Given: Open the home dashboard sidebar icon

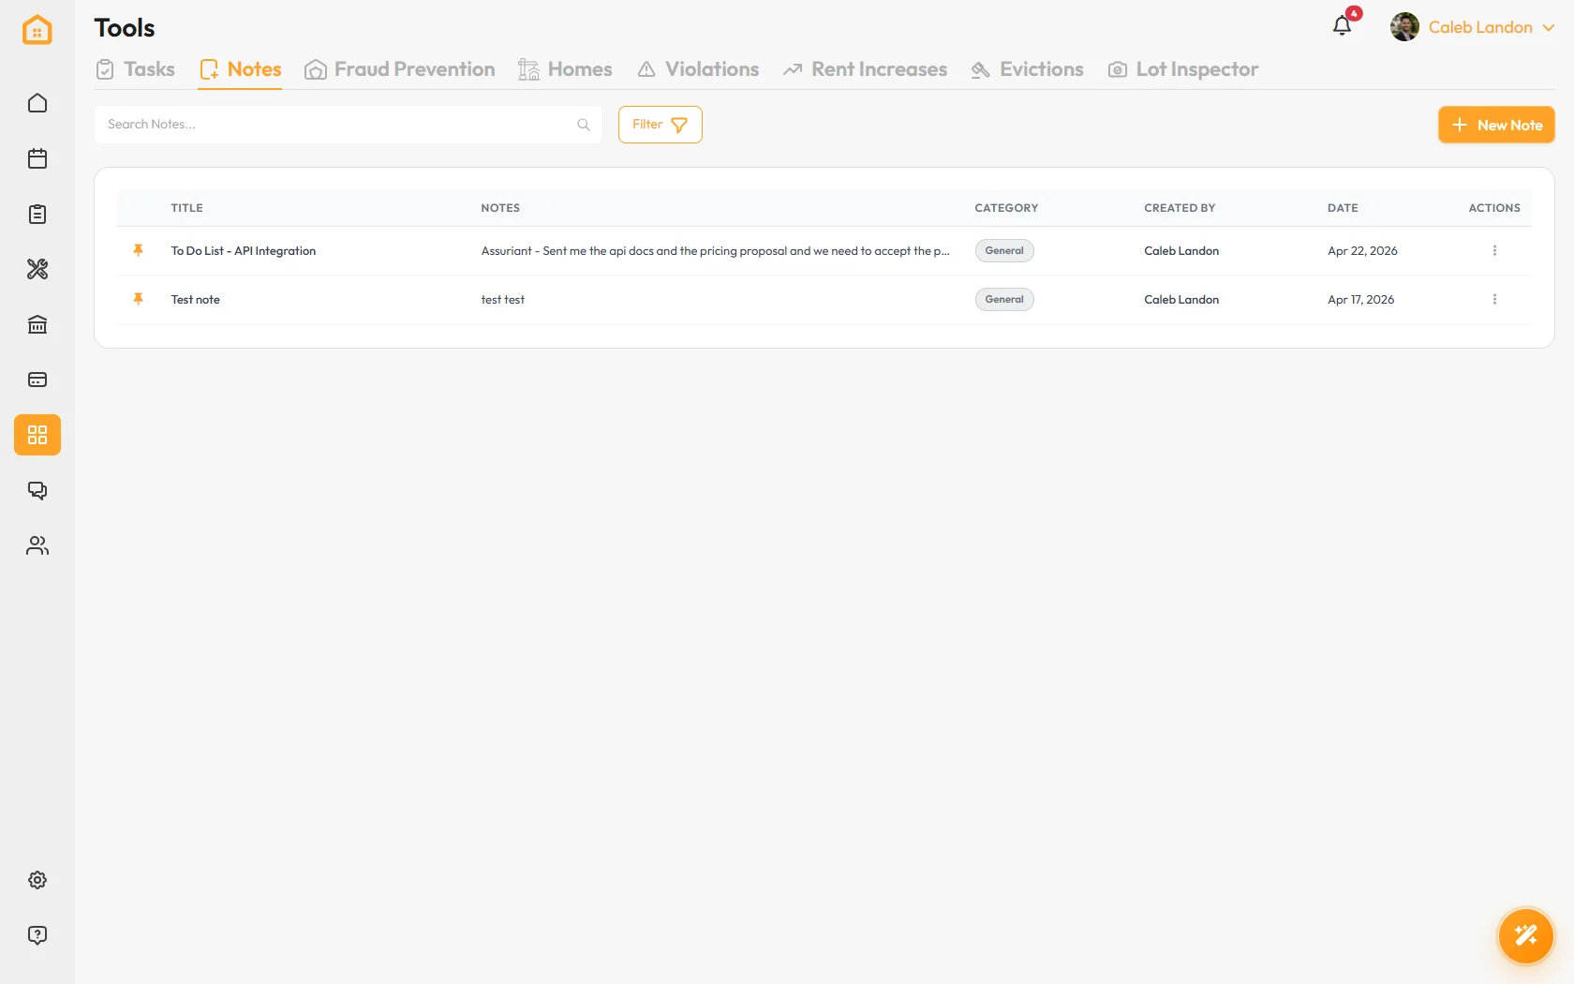Looking at the screenshot, I should coord(37,103).
